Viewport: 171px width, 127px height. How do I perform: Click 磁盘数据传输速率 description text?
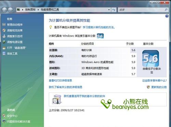pyautogui.click(x=92, y=74)
